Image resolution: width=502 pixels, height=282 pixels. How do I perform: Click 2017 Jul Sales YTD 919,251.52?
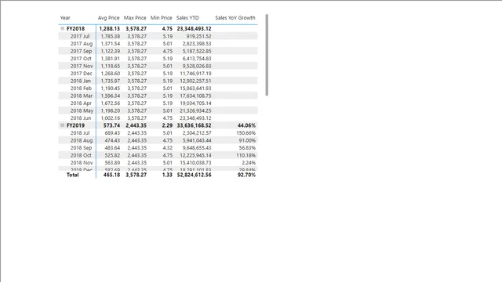pyautogui.click(x=198, y=36)
